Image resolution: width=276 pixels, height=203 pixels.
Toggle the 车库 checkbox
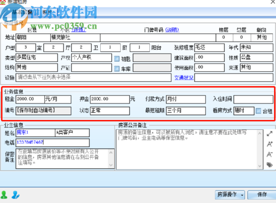pos(117,69)
